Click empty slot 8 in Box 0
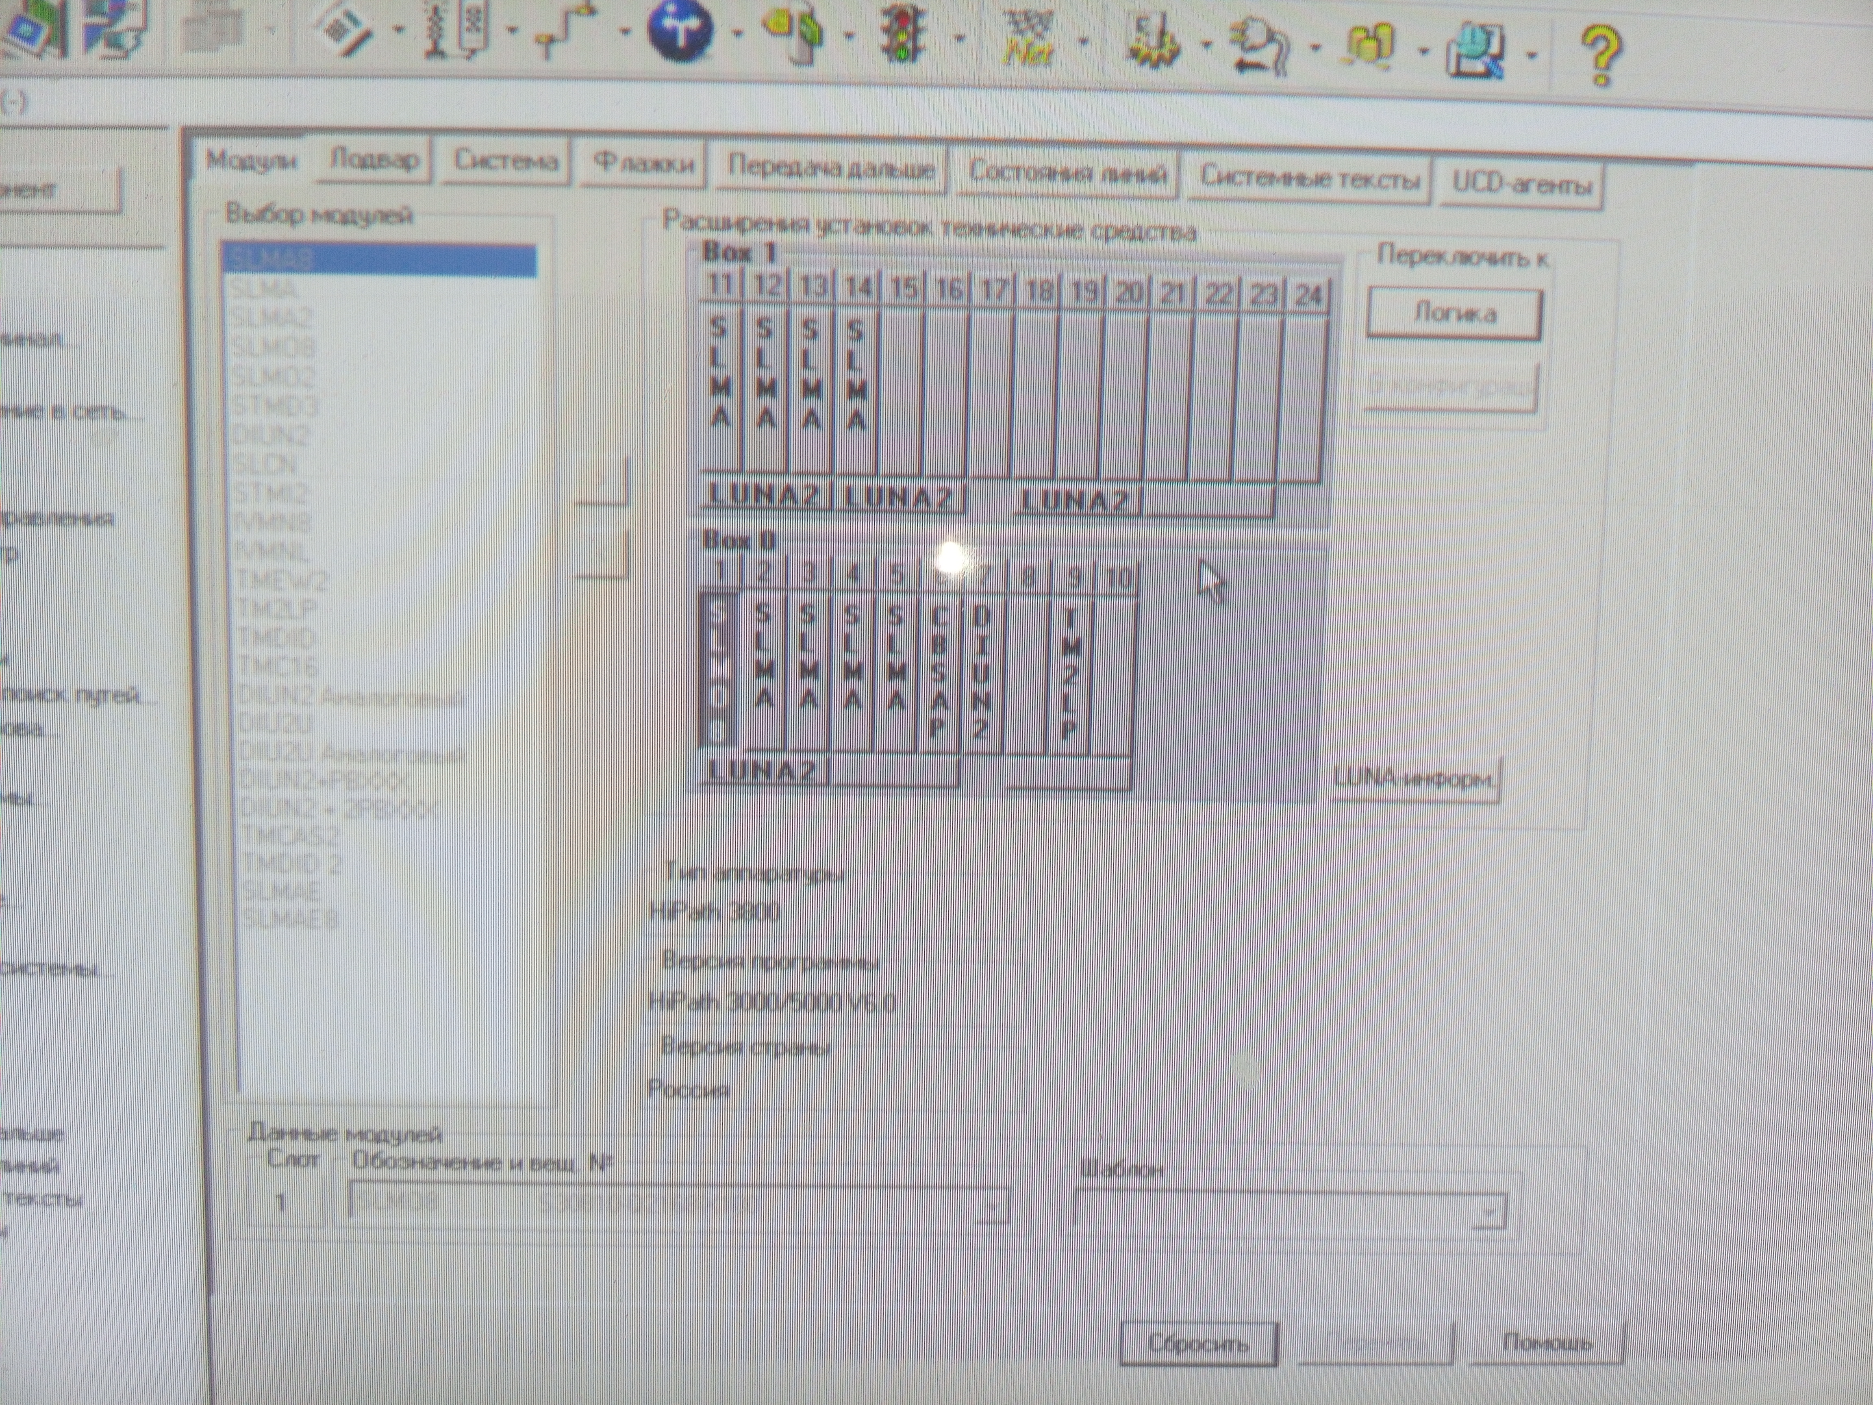This screenshot has height=1405, width=1873. (1026, 675)
